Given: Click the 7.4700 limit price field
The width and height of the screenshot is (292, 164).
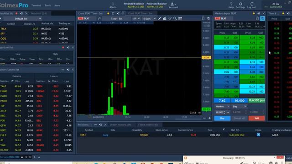Looking at the screenshot, I should (x=239, y=112).
